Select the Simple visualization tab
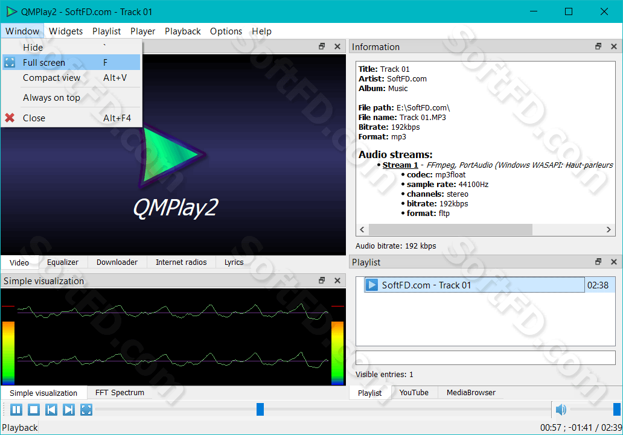The width and height of the screenshot is (623, 435). (43, 393)
